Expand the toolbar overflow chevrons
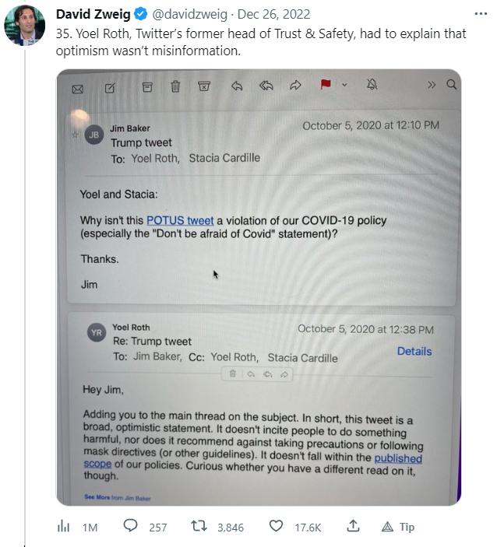The image size is (497, 547). (432, 85)
